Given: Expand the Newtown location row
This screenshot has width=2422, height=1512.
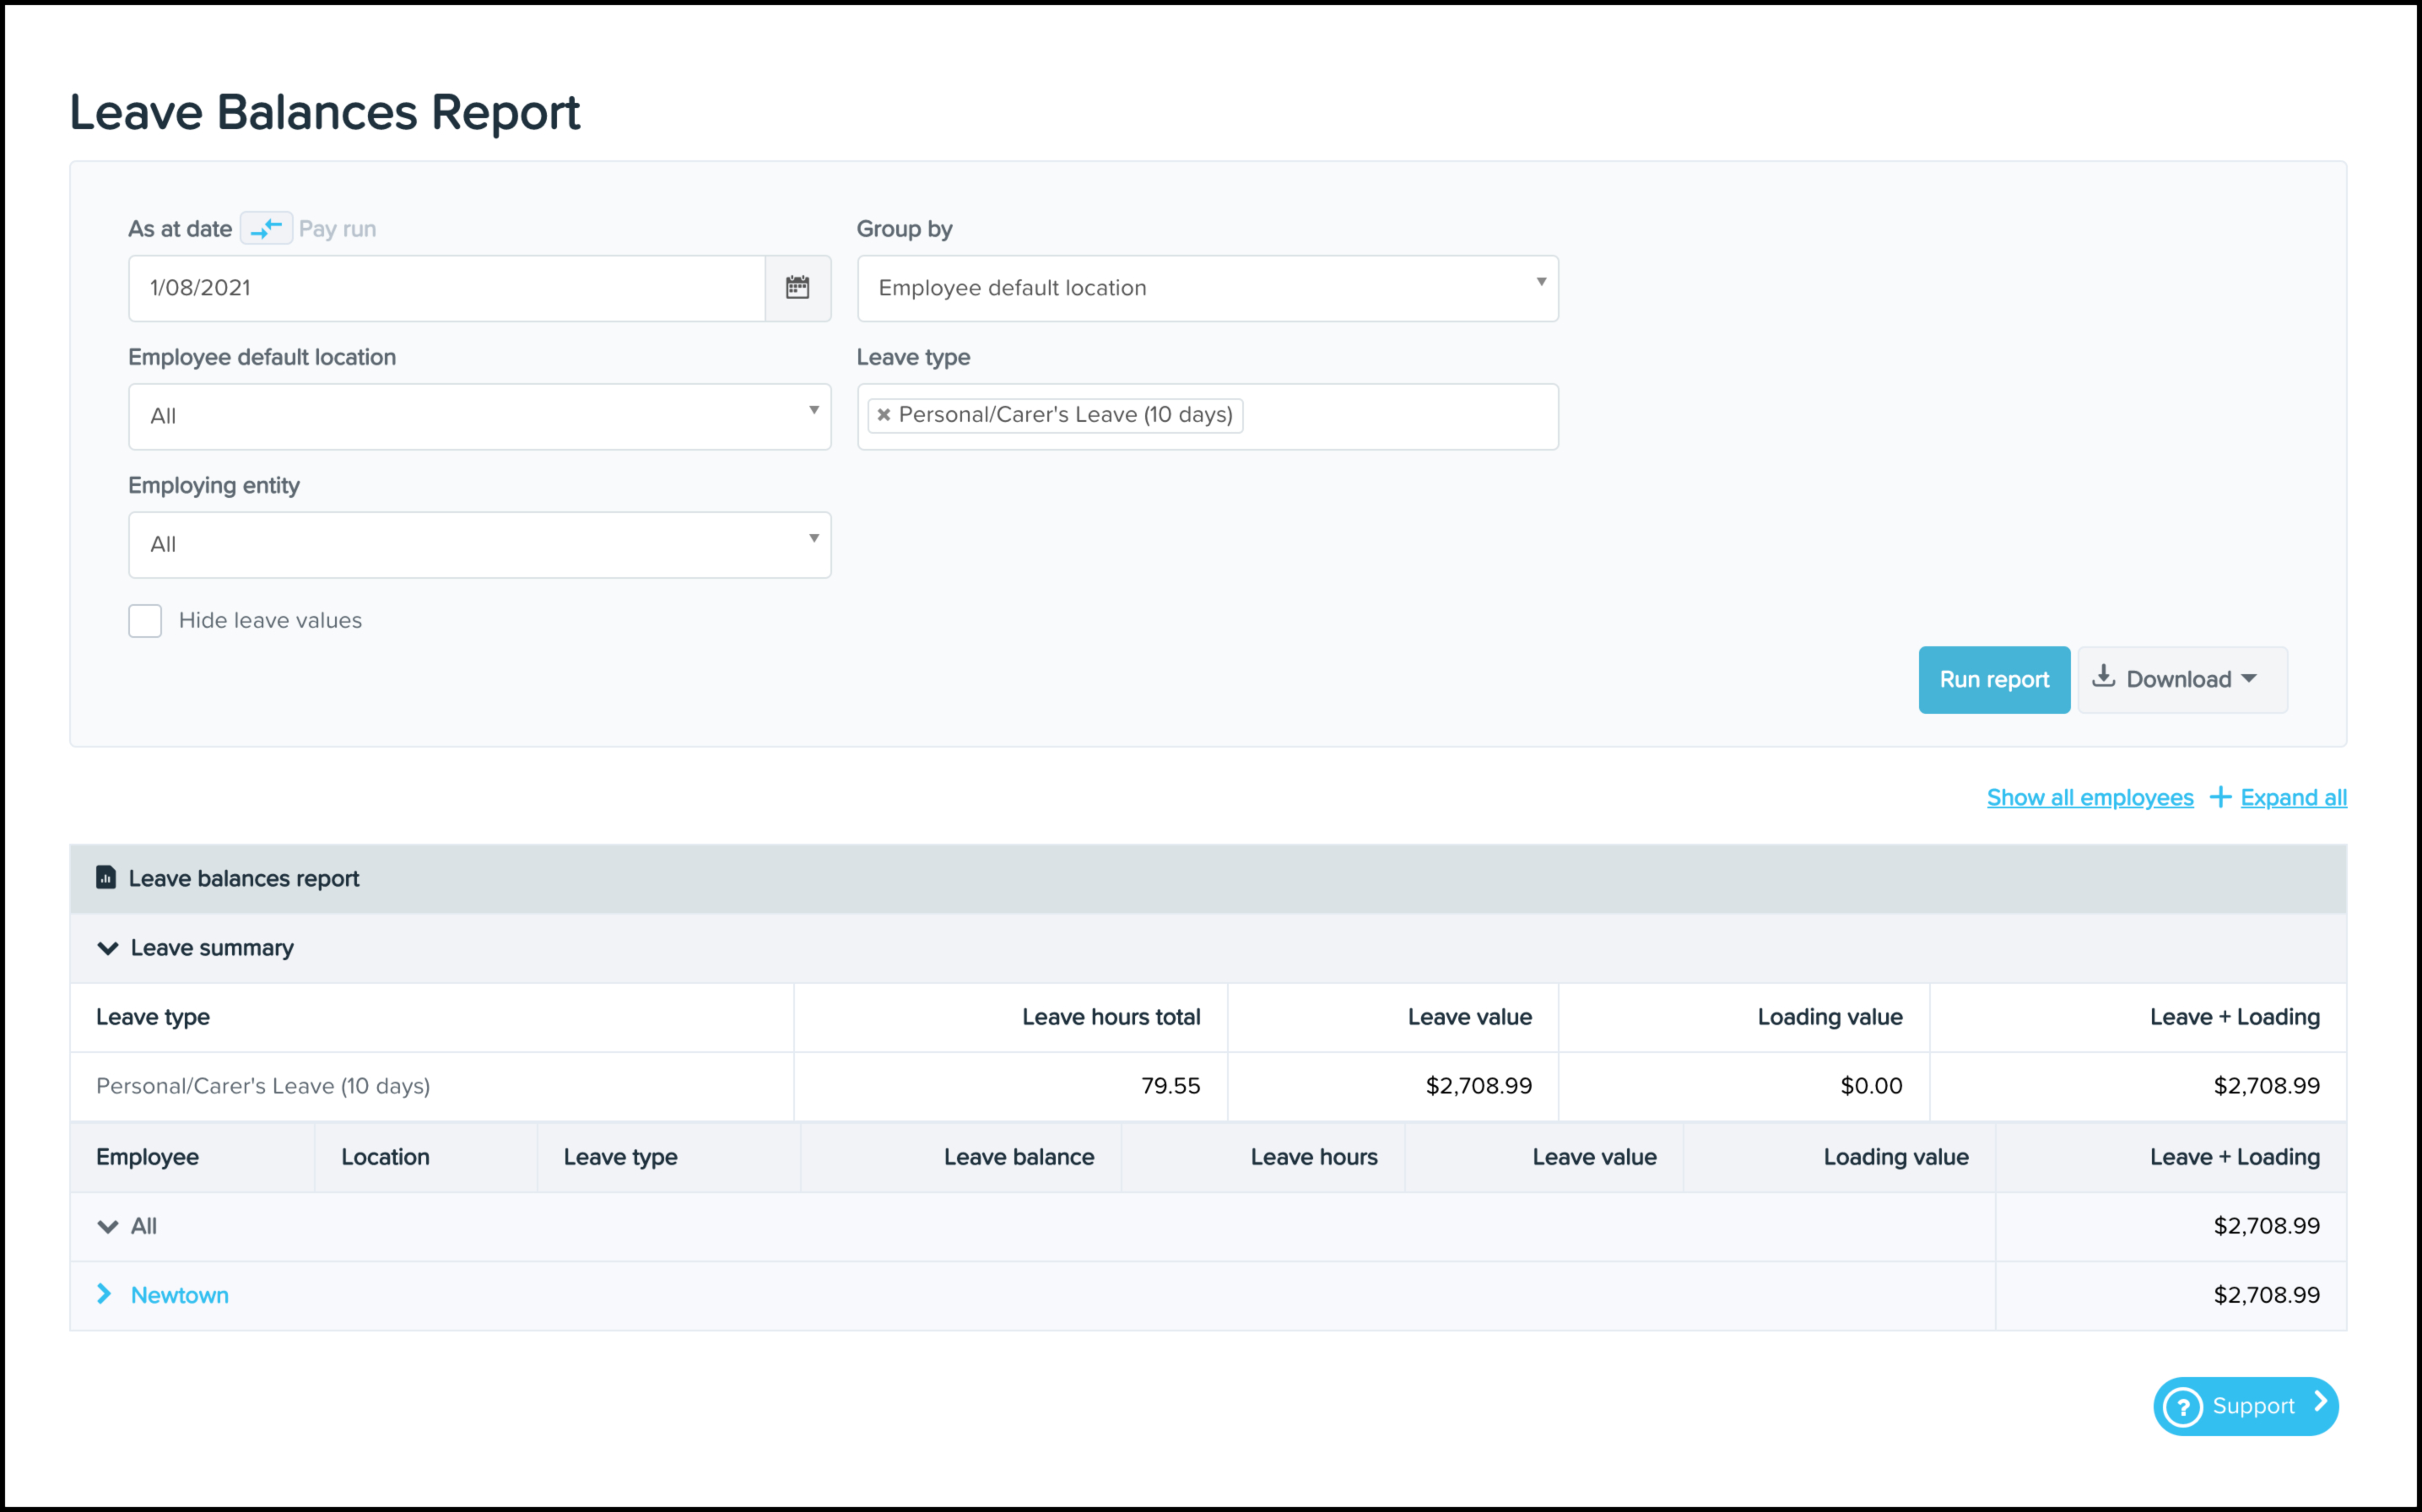Looking at the screenshot, I should point(104,1294).
